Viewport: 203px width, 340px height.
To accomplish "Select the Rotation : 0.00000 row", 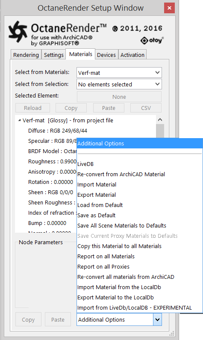I will coord(51,182).
